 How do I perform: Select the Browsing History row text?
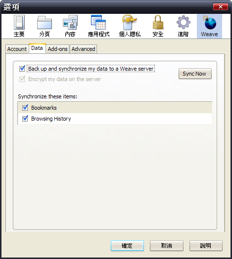[51, 119]
